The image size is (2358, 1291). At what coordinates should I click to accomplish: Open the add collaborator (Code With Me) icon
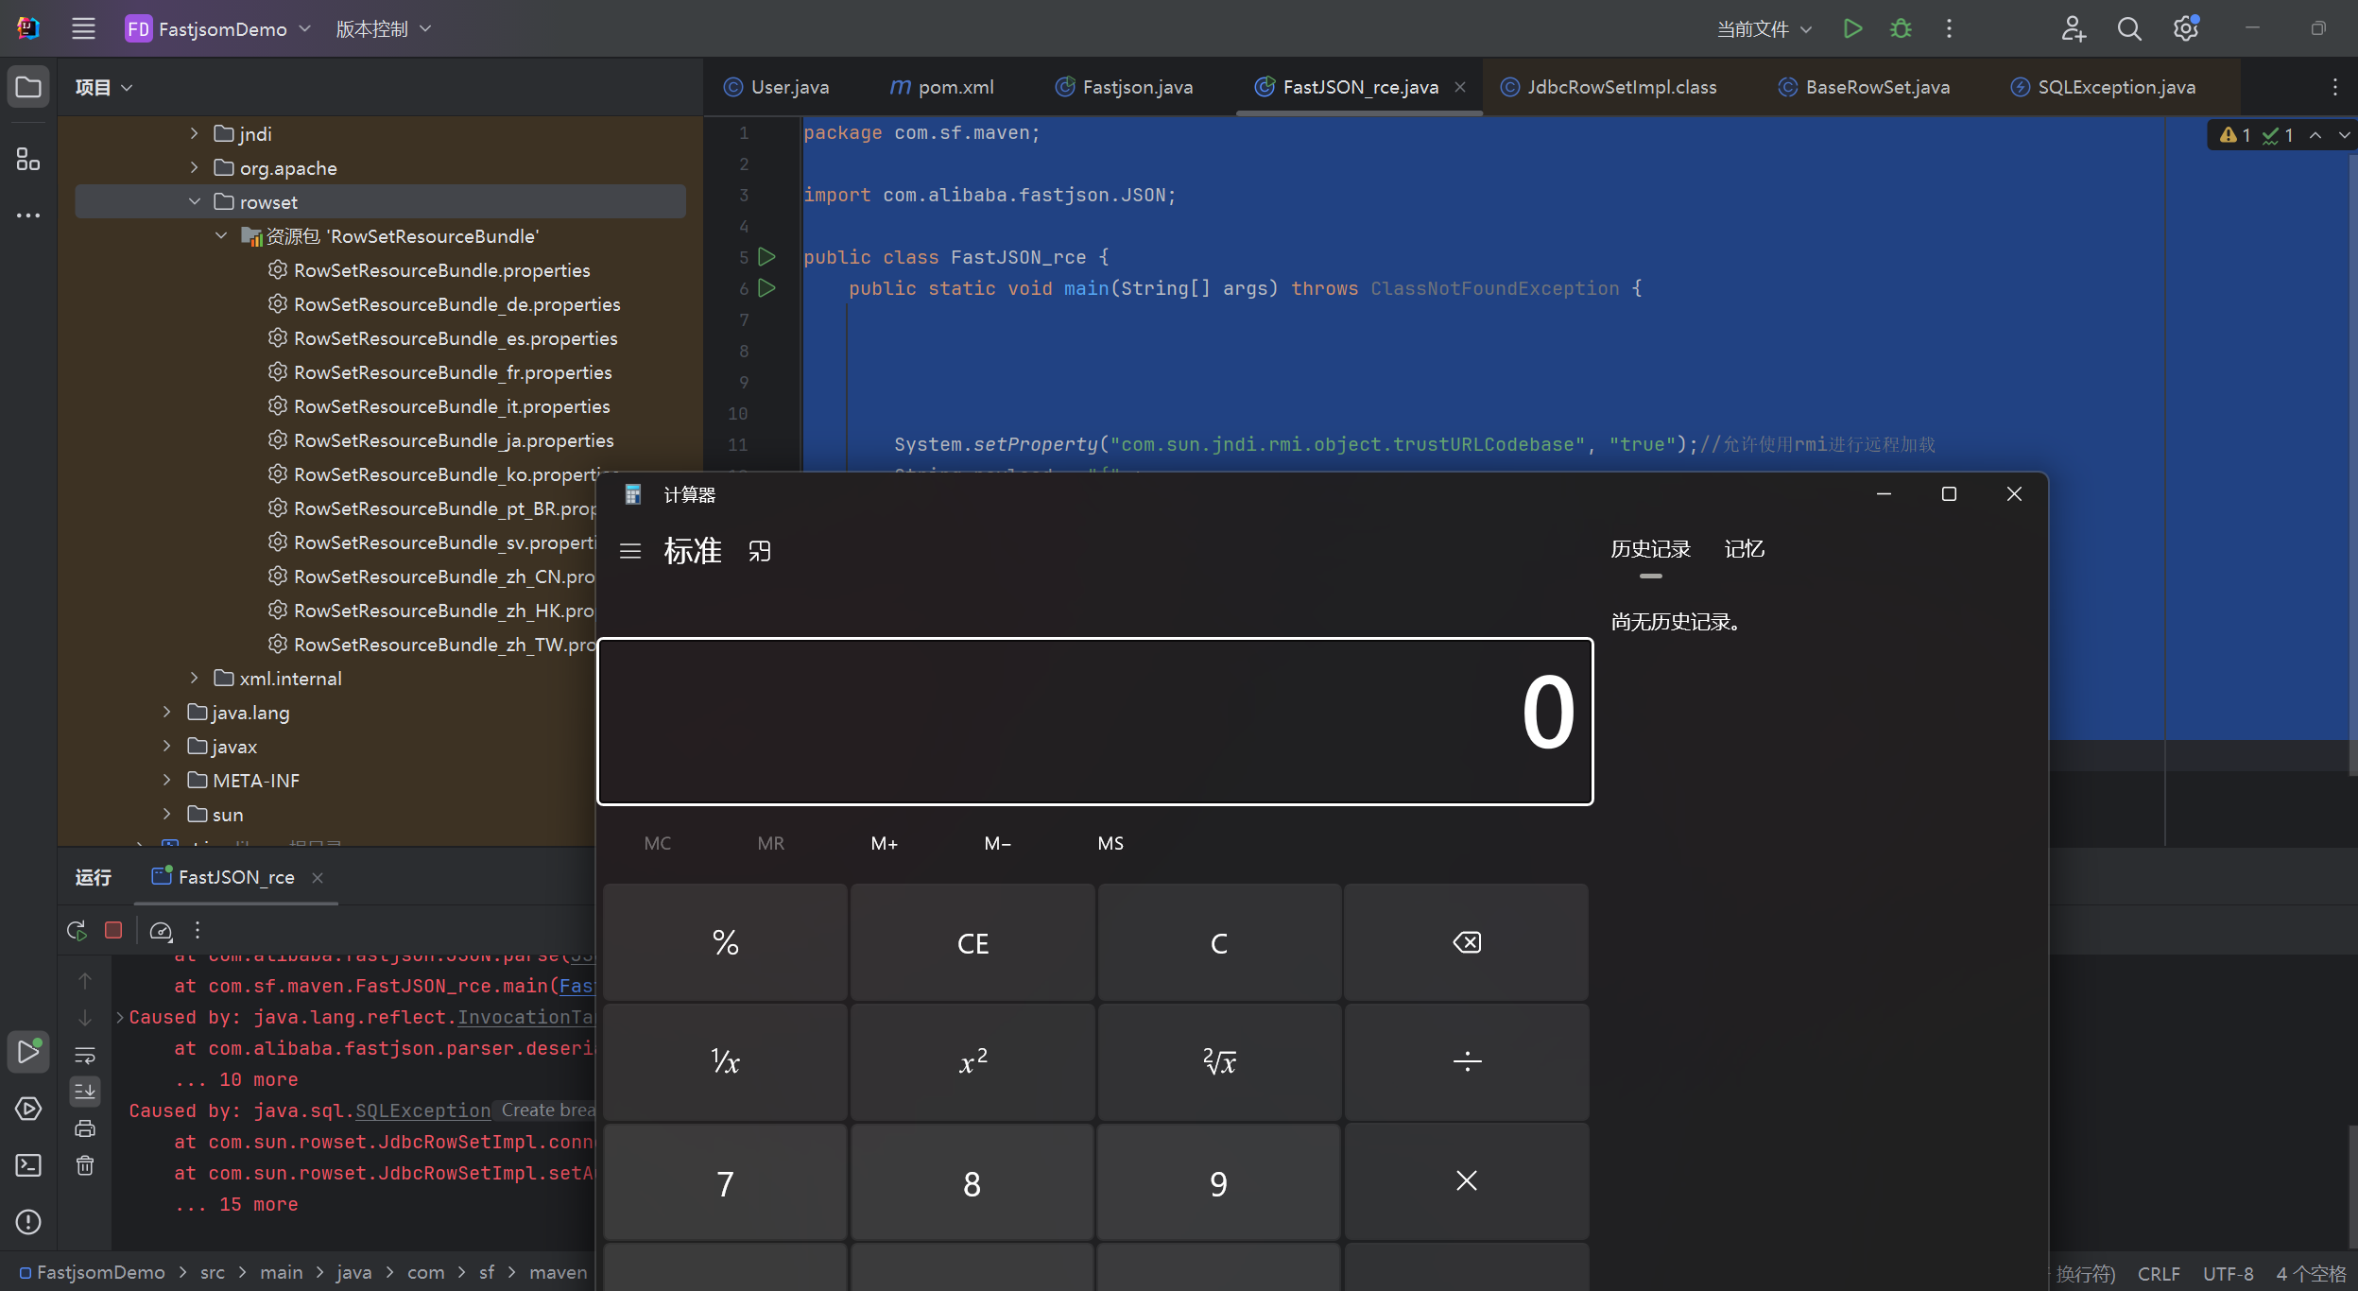coord(2073,28)
